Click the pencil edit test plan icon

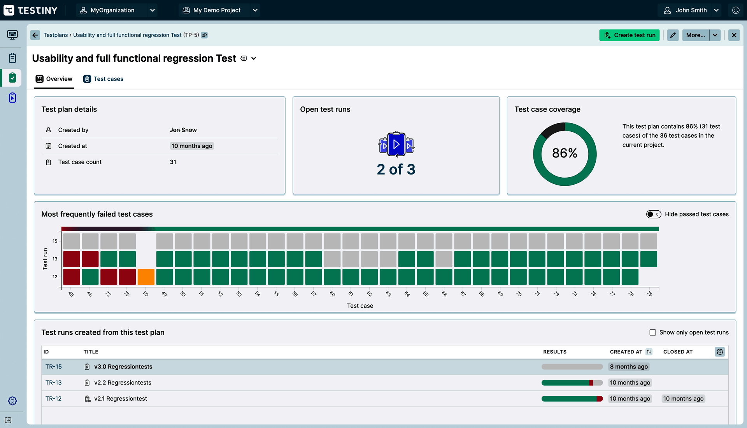click(x=673, y=35)
